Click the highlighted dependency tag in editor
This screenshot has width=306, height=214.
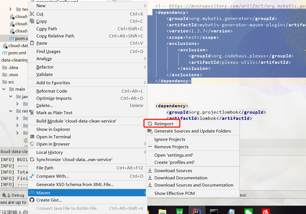pos(172,106)
